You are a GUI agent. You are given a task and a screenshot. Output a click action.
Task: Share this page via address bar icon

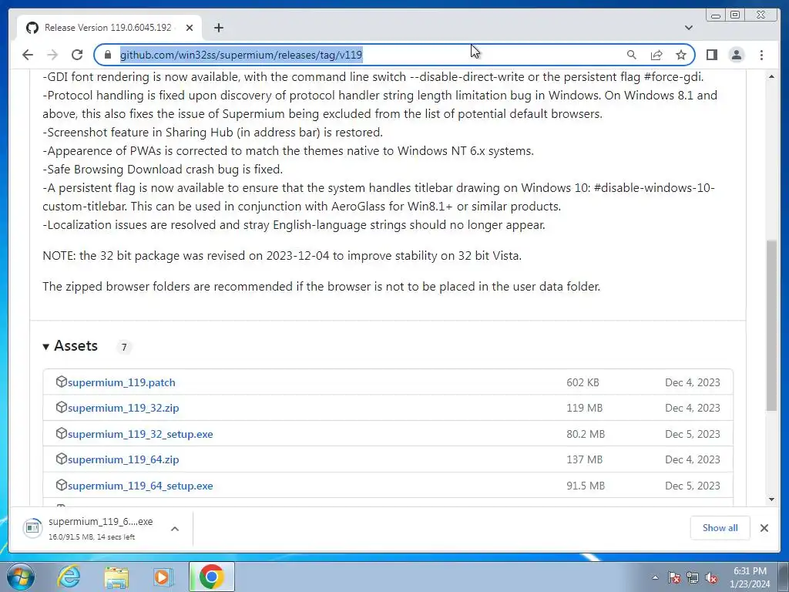pyautogui.click(x=656, y=55)
